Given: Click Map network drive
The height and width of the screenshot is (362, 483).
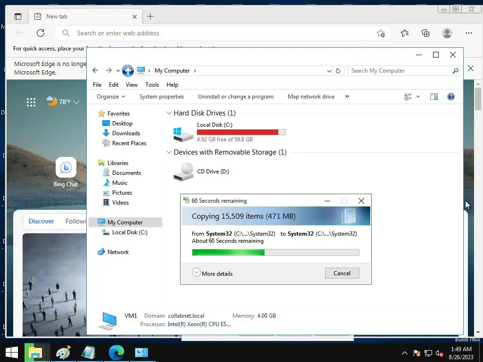Looking at the screenshot, I should tap(311, 97).
